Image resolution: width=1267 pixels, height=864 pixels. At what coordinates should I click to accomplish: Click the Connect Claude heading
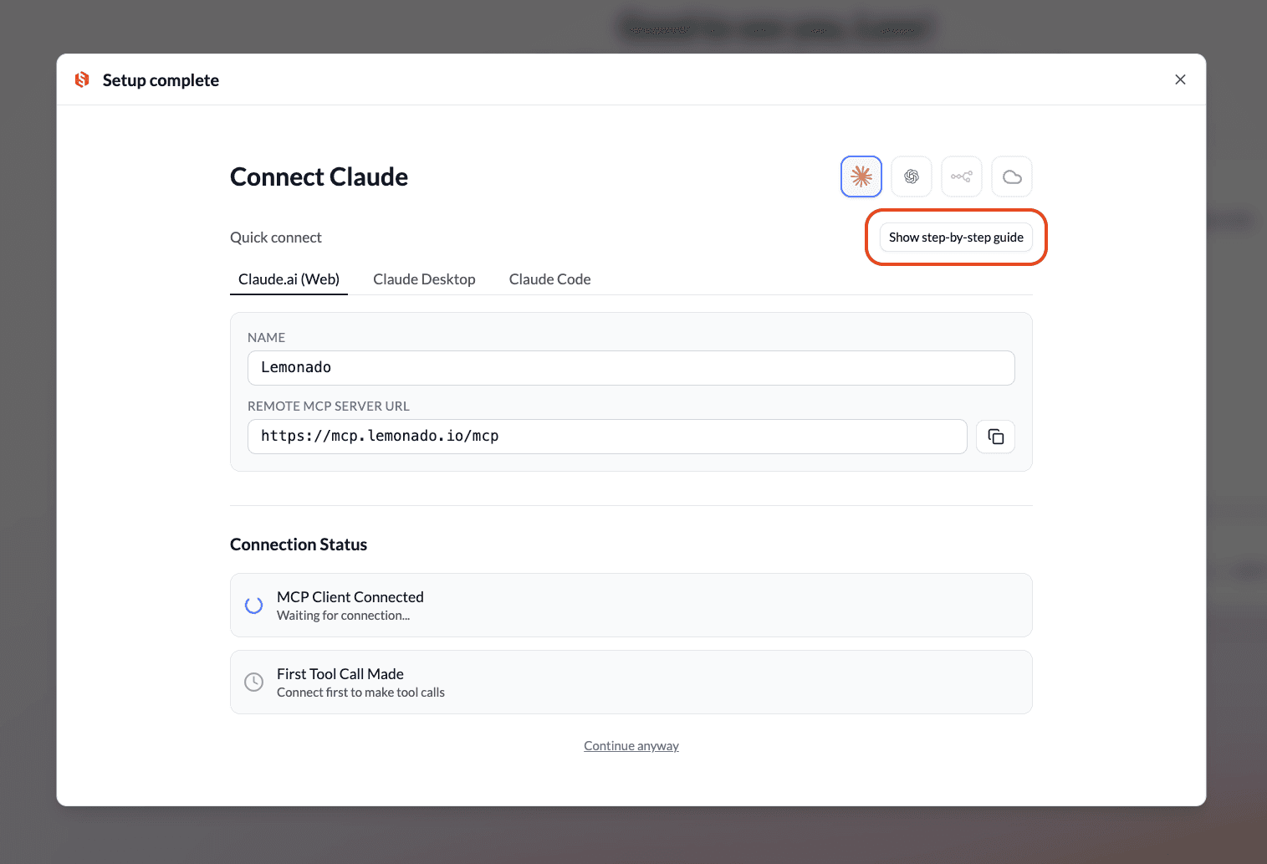click(x=319, y=177)
